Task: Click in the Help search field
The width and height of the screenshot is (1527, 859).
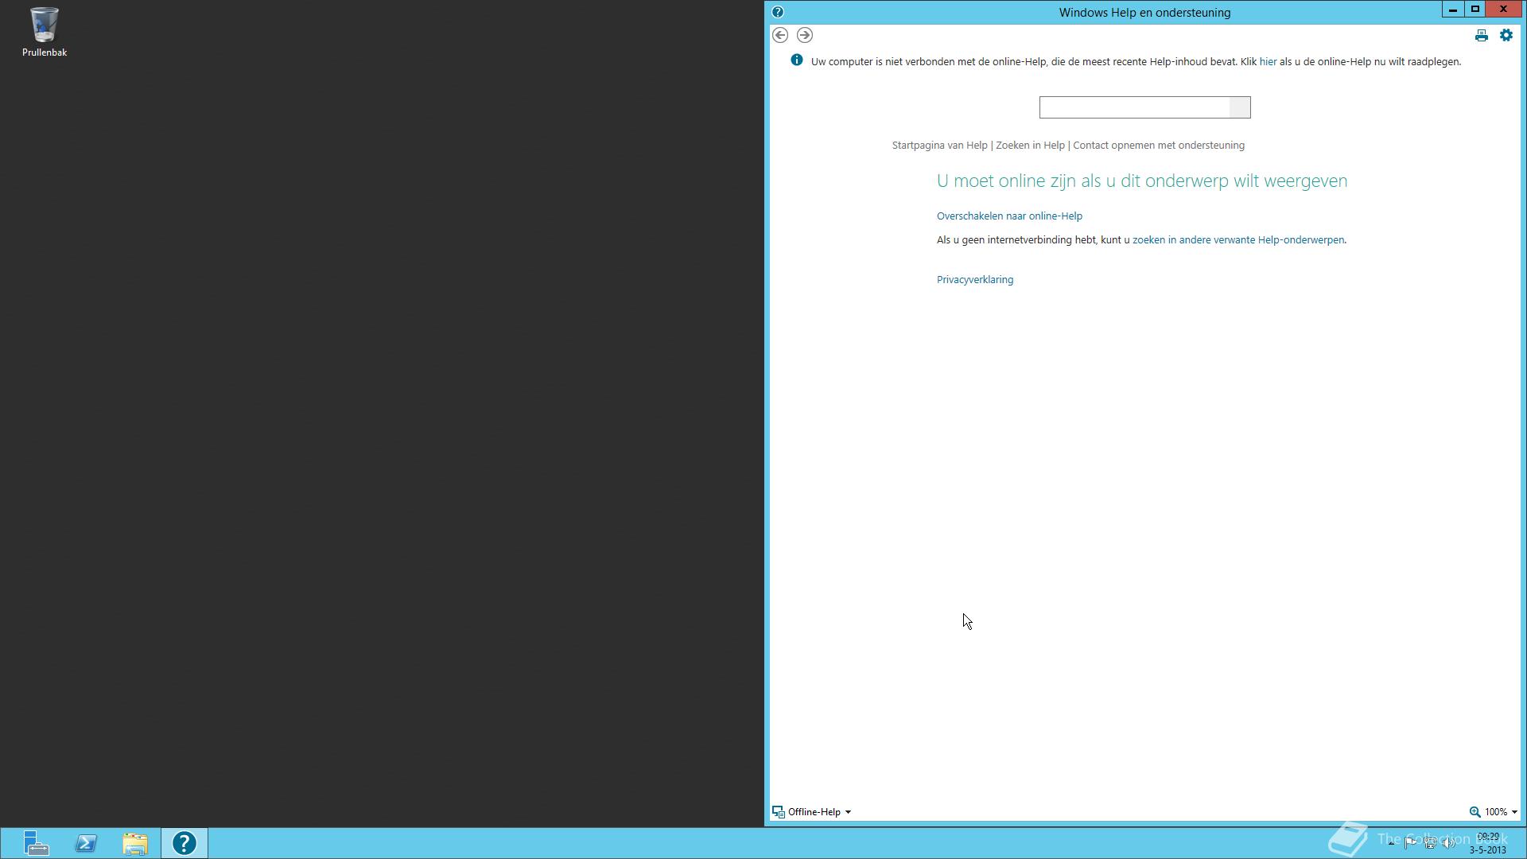Action: tap(1133, 107)
